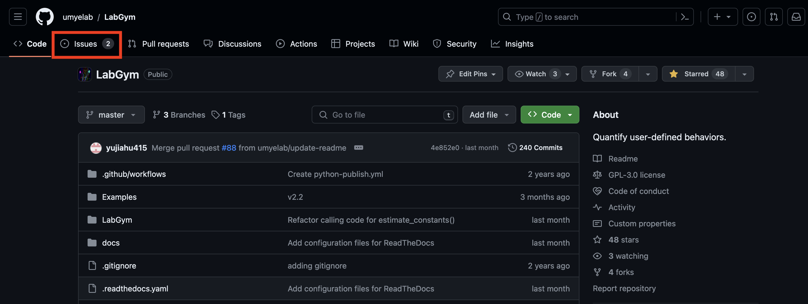The width and height of the screenshot is (808, 304).
Task: Open the Examples folder
Action: (119, 197)
